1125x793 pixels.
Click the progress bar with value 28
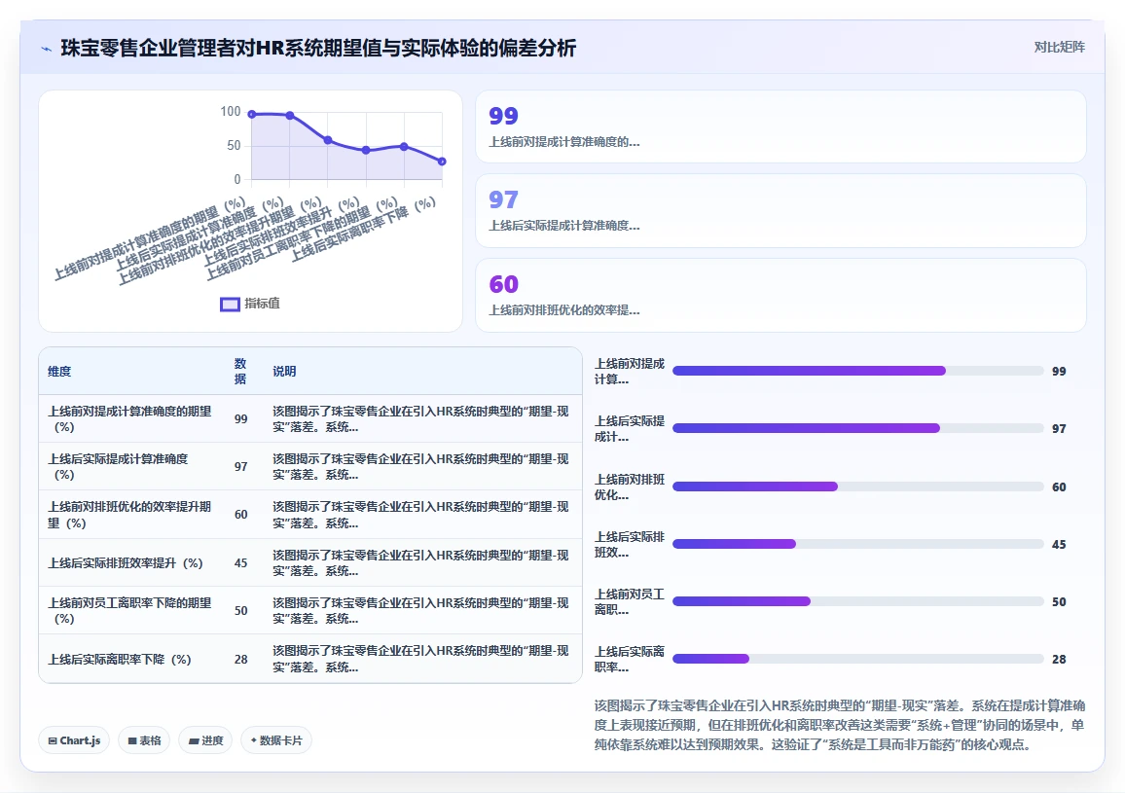(x=858, y=659)
